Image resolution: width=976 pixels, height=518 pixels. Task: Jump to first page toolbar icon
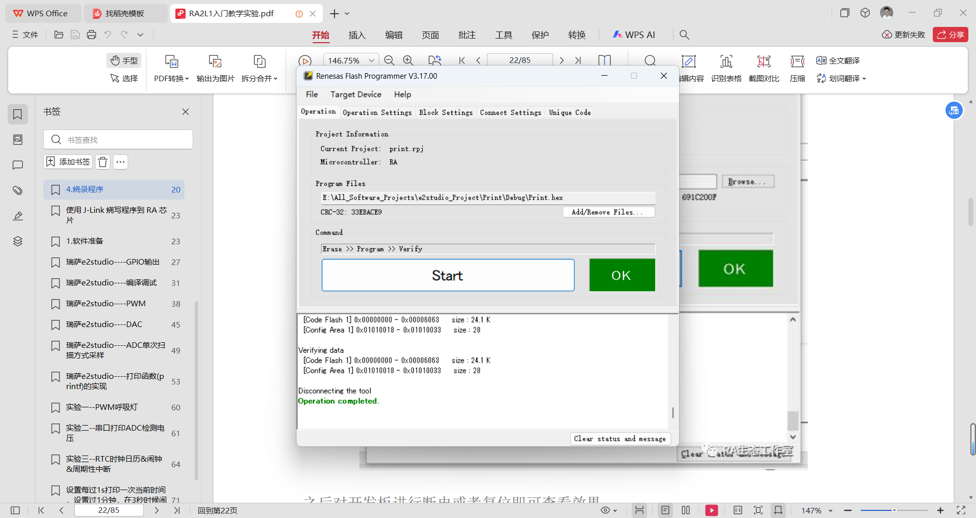[x=462, y=60]
